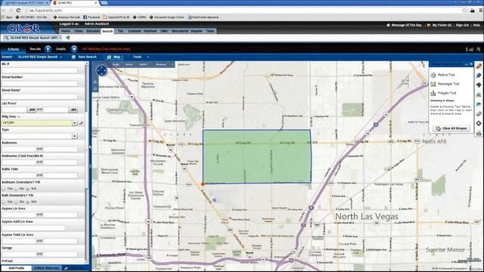Open the Contacts menu tab
484x272 pixels.
135,31
